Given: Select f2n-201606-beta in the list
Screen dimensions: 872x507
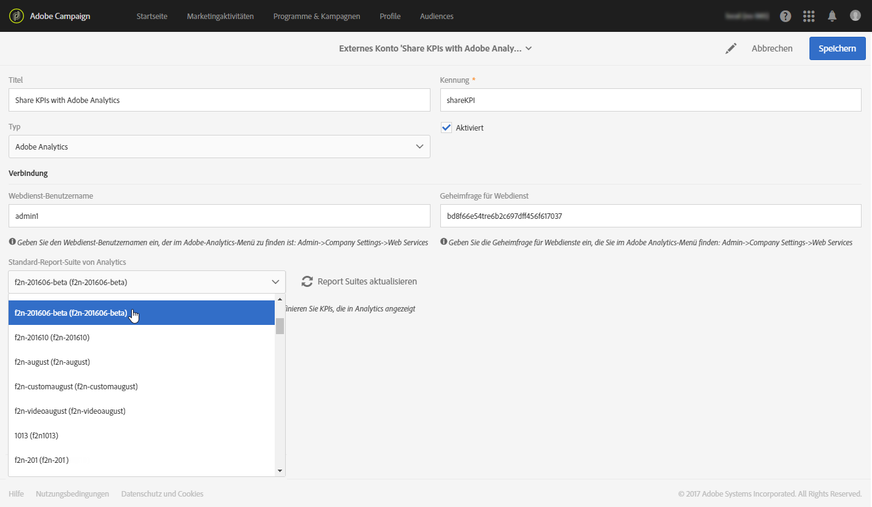Looking at the screenshot, I should coord(142,313).
